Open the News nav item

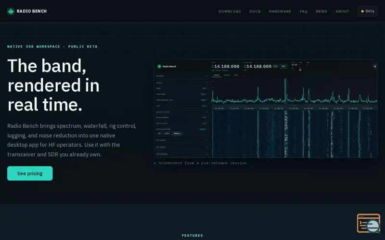321,11
